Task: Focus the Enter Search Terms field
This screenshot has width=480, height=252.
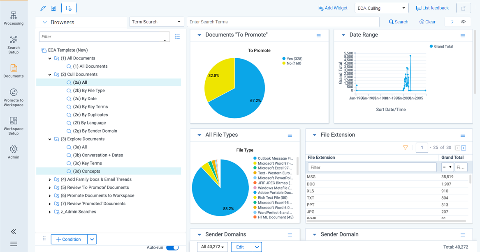Action: click(283, 22)
